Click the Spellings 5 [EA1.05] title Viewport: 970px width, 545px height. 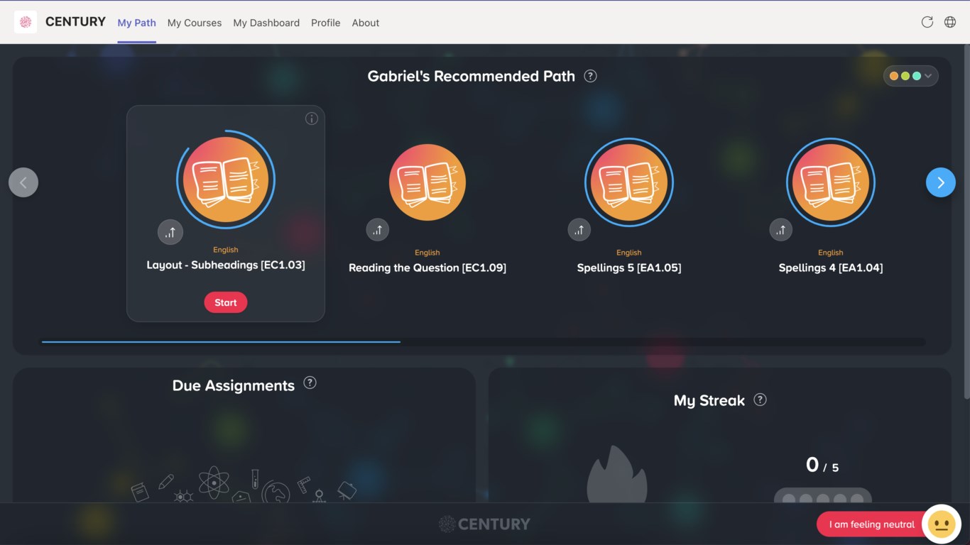point(629,268)
